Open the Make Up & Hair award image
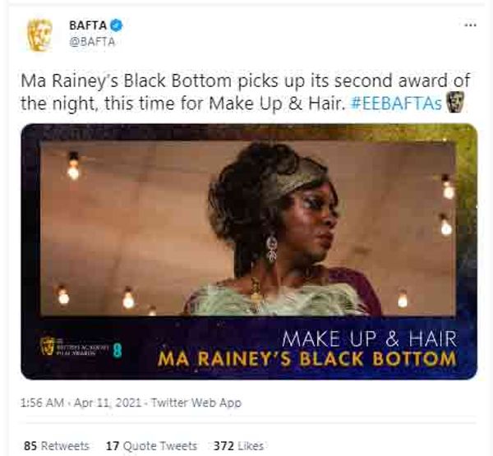493x456 pixels. [x=249, y=251]
